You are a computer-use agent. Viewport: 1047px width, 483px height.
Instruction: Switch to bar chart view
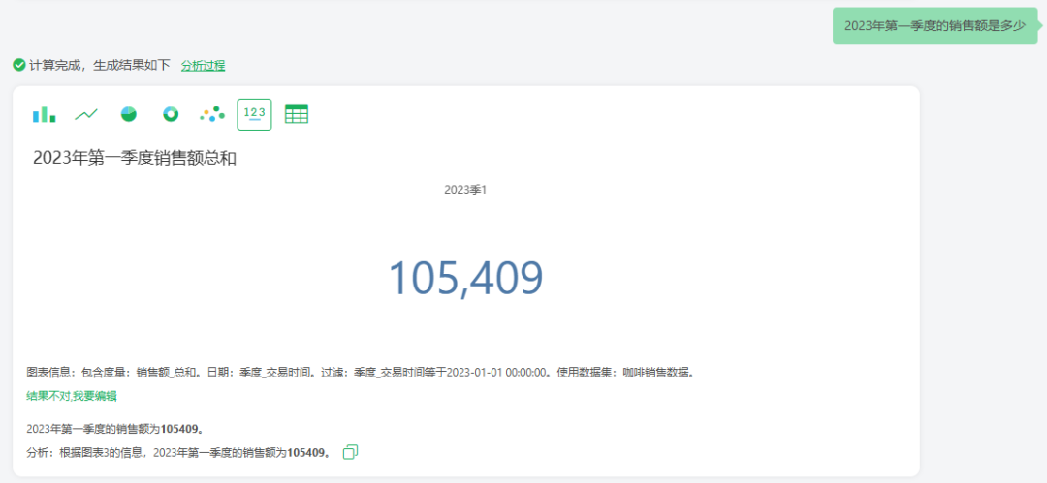(44, 115)
